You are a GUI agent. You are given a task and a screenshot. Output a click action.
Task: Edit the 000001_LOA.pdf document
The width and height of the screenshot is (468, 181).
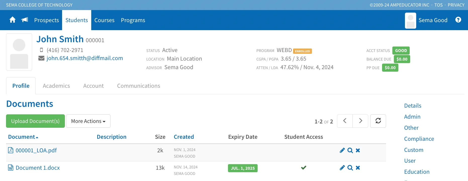coord(342,150)
